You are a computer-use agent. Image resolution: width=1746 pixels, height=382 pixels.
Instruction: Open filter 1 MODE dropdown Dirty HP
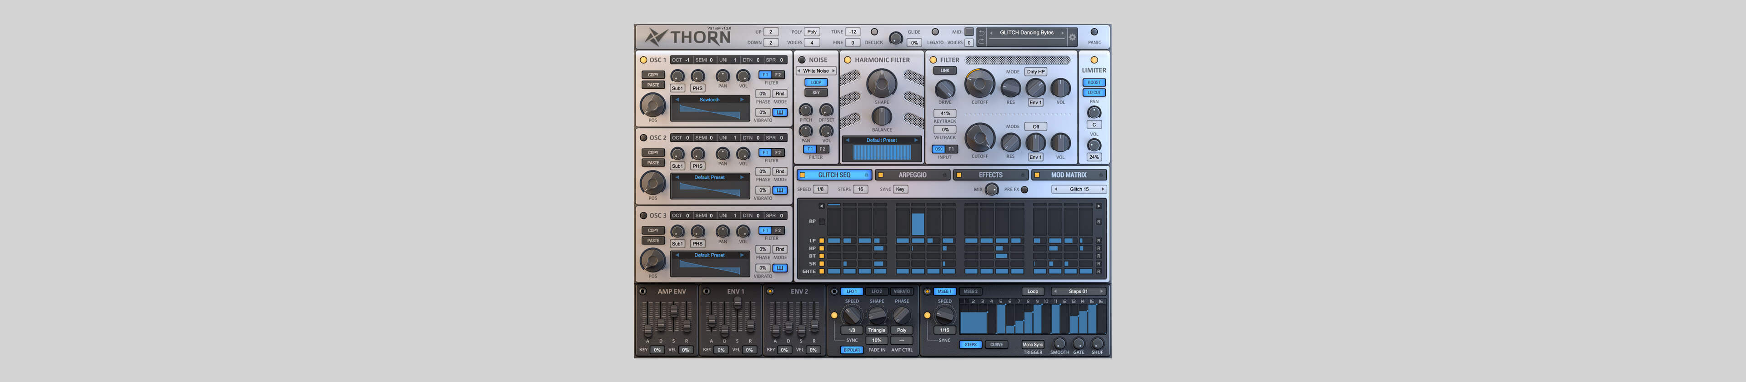(x=1036, y=72)
